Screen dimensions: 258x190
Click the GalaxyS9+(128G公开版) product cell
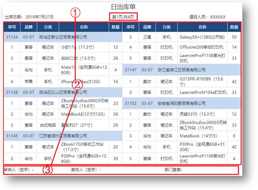point(202,37)
